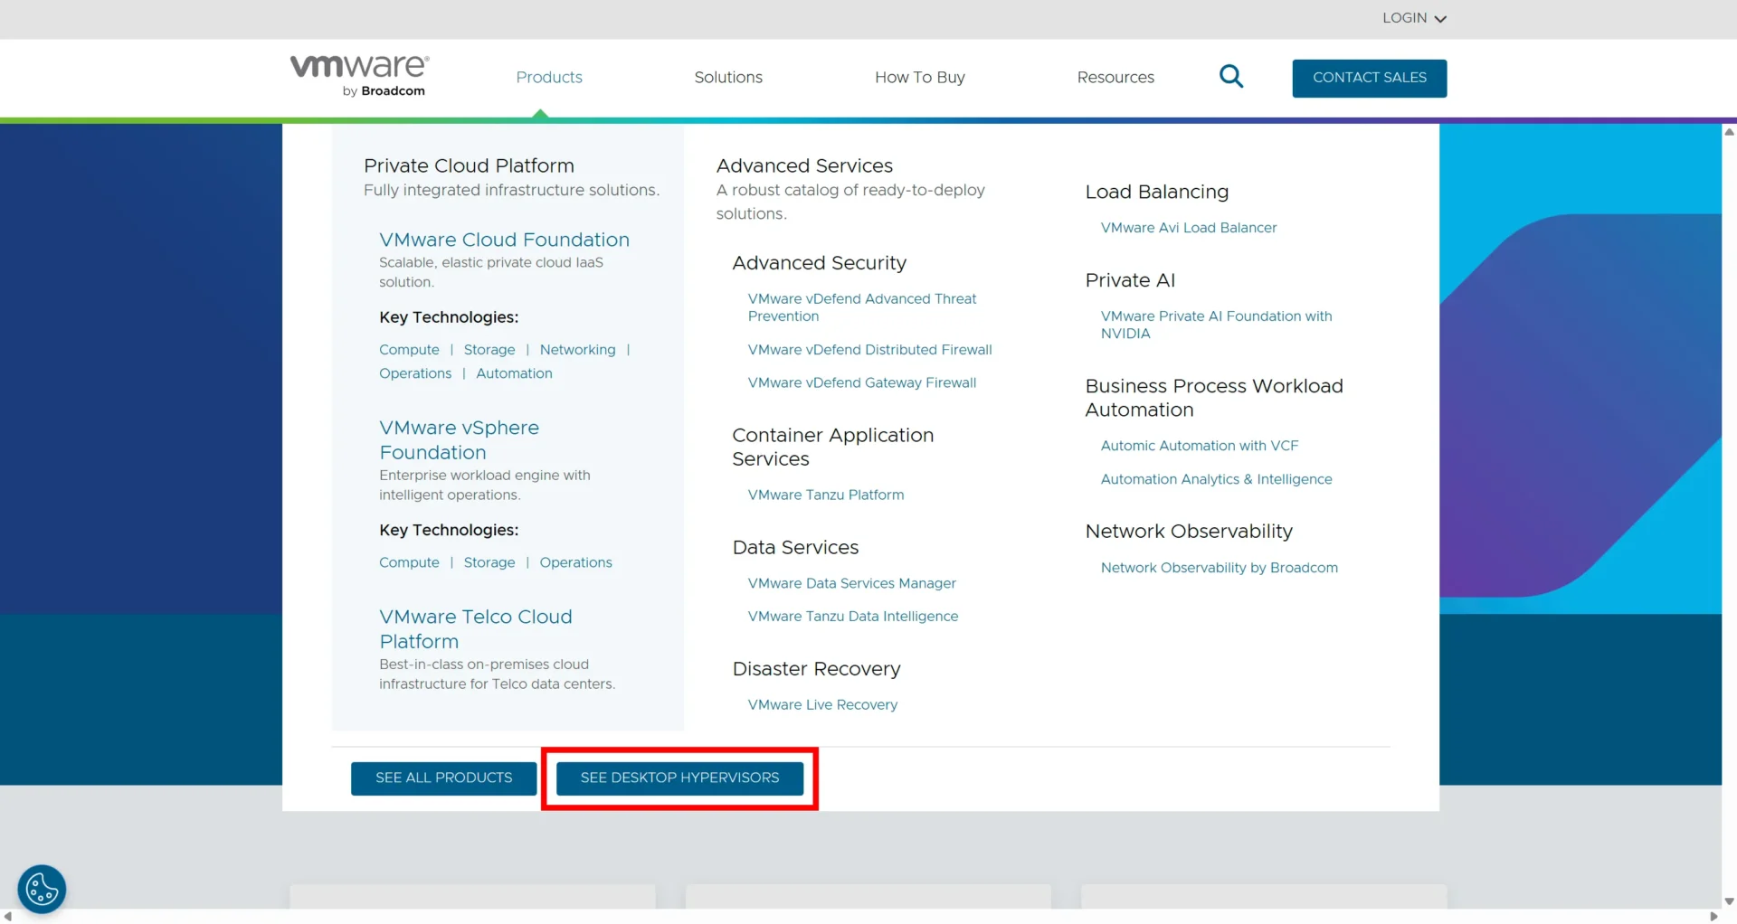Click the Load Balancing heading

[1156, 192]
